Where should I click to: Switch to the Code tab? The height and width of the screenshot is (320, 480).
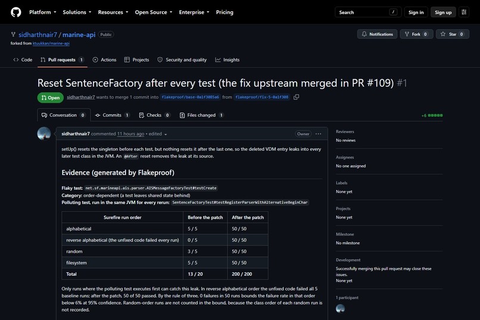23,60
